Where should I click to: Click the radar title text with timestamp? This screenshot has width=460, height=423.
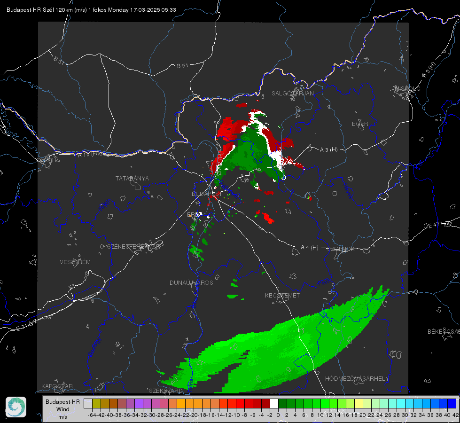pyautogui.click(x=91, y=10)
